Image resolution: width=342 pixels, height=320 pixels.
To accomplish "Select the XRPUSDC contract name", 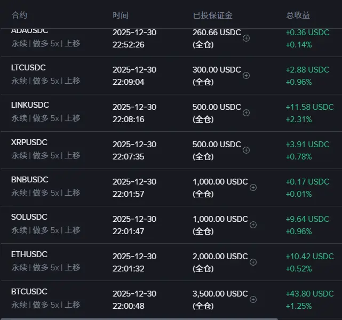I will (29, 142).
